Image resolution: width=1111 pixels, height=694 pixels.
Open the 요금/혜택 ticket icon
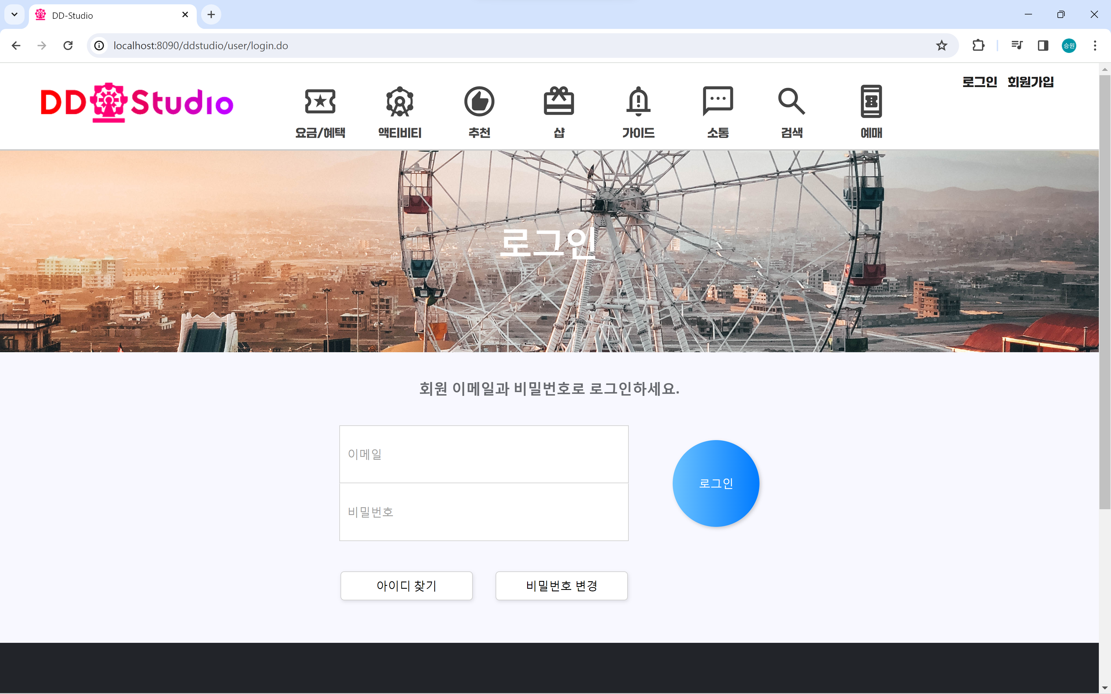320,101
